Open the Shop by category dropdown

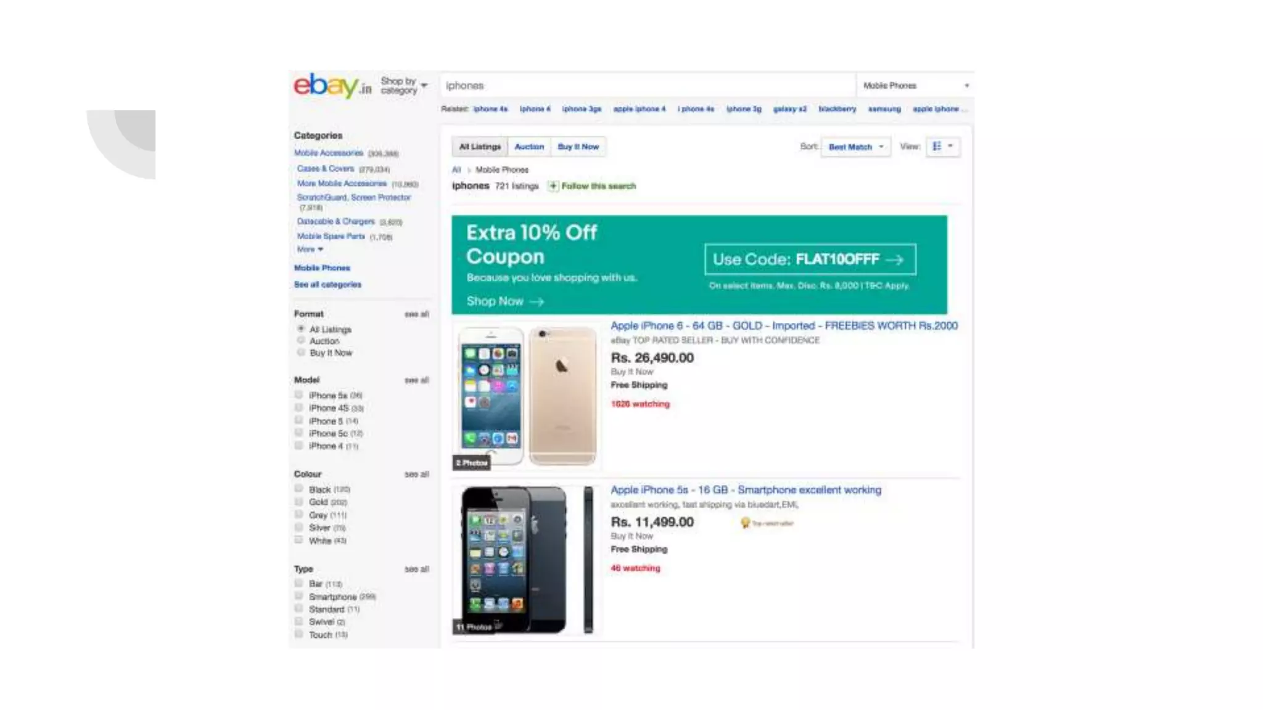pyautogui.click(x=404, y=86)
